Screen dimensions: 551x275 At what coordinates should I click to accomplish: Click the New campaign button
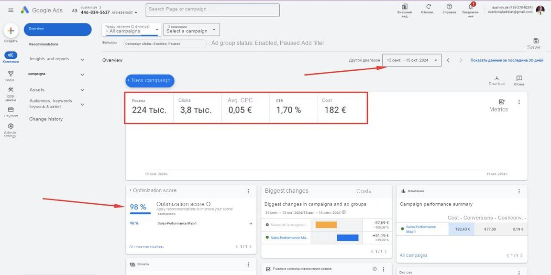tap(150, 80)
